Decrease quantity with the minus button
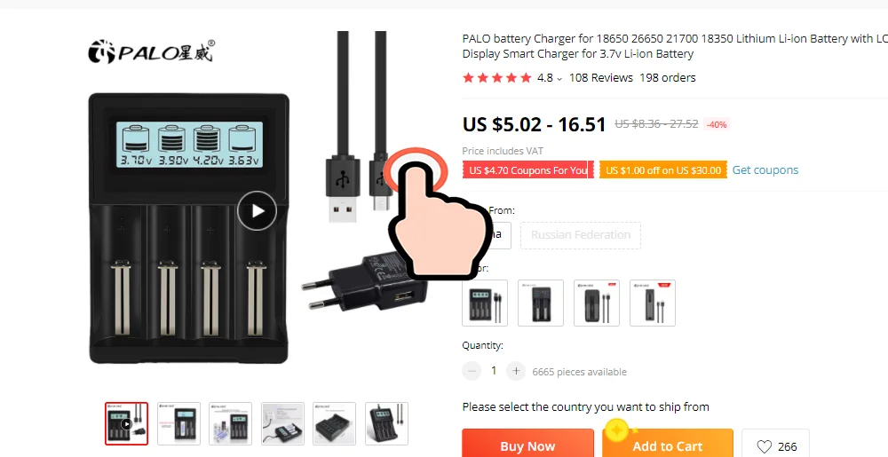This screenshot has height=457, width=888. click(472, 371)
